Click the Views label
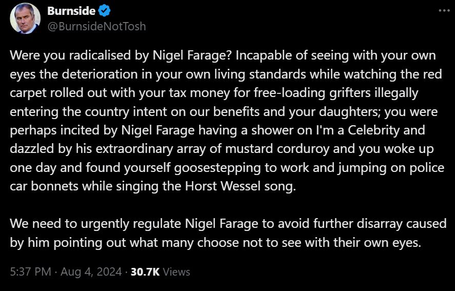455x291 pixels. click(x=176, y=272)
